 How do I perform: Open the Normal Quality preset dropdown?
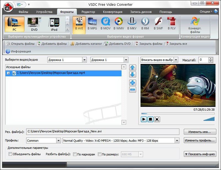177,141
